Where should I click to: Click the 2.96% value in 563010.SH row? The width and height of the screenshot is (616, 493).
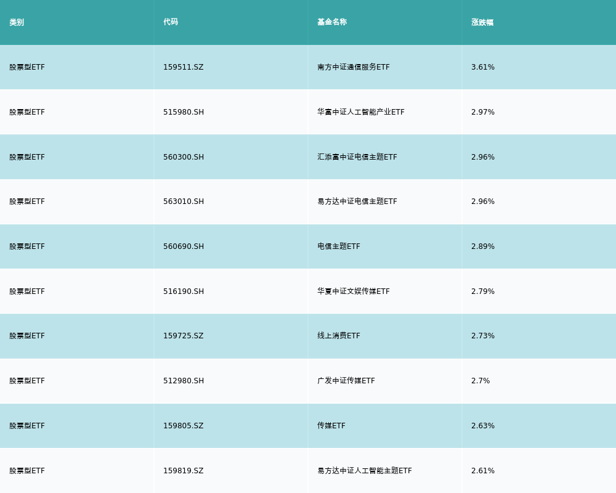tap(483, 202)
